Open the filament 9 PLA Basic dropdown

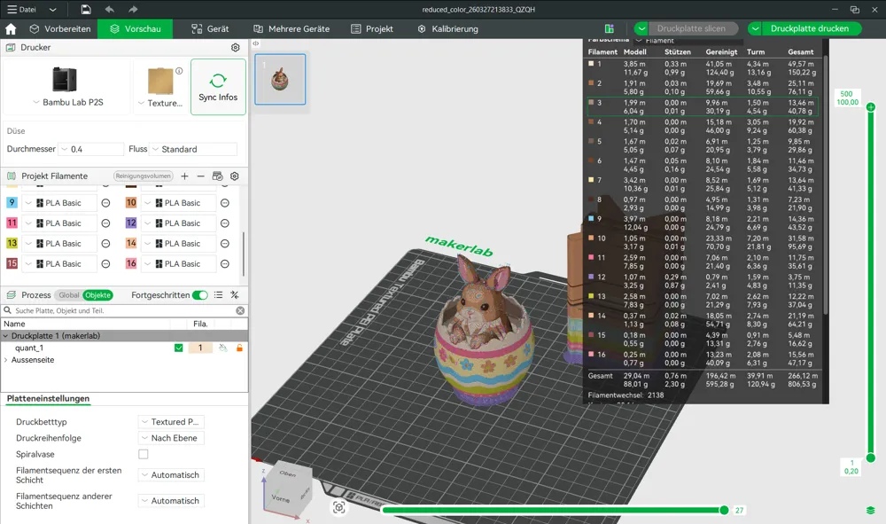coord(58,203)
